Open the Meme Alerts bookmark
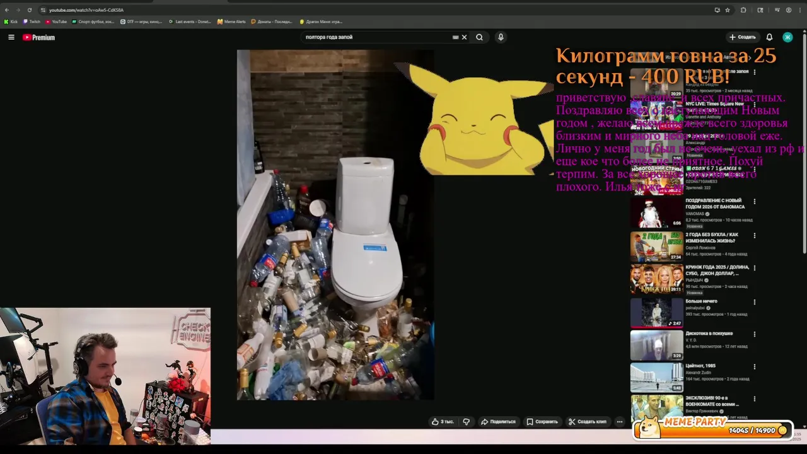Screen dimensions: 807x454 tap(231, 21)
